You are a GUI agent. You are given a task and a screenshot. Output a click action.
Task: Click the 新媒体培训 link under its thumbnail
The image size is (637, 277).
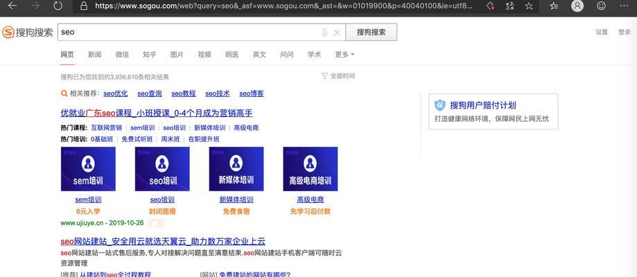click(236, 200)
